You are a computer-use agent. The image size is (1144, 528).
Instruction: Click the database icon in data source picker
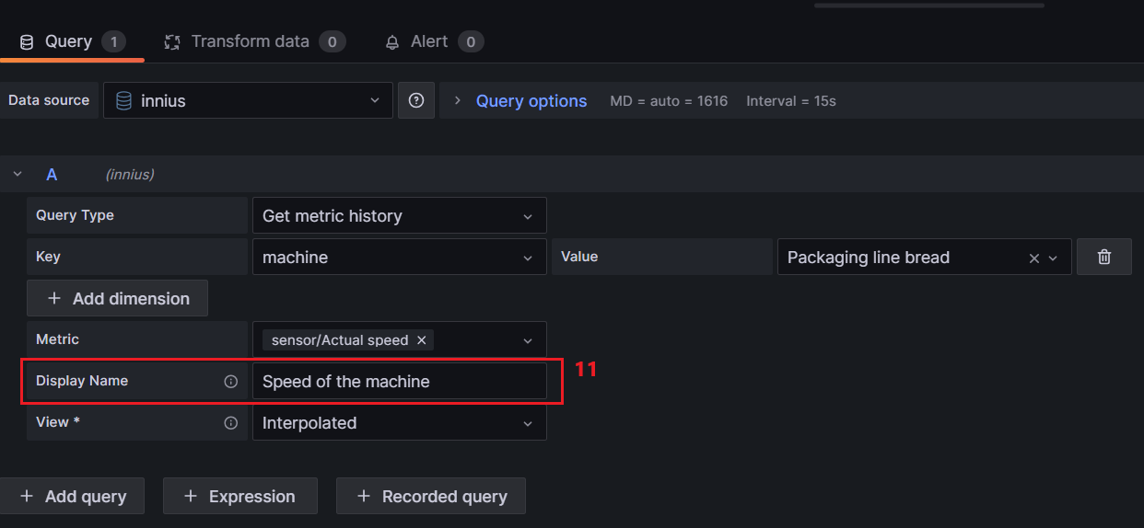123,101
